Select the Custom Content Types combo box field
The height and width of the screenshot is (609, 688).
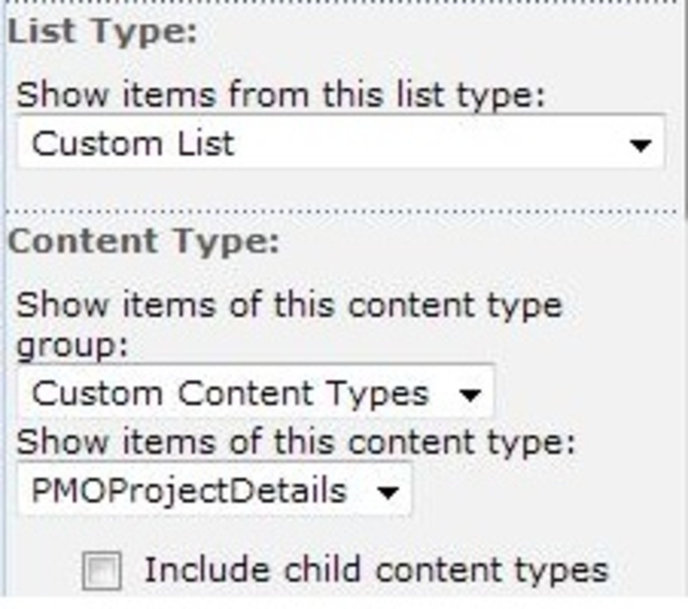[x=252, y=392]
